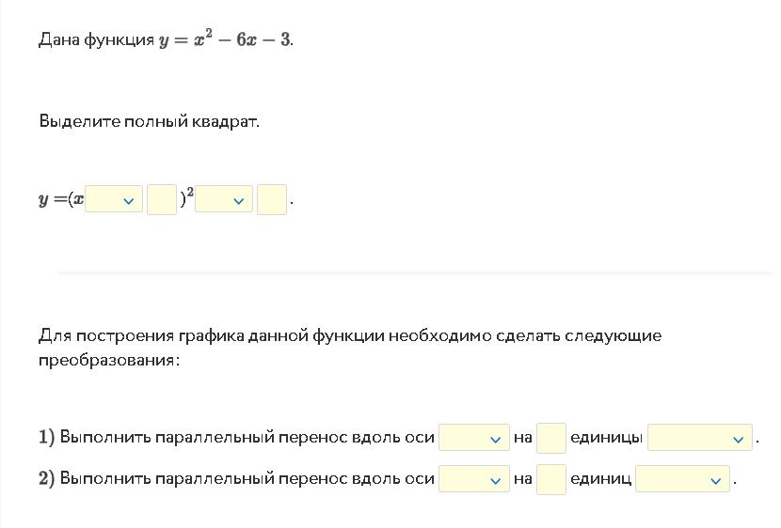Viewport: 781px width, 528px height.
Task: Open the direction dropdown after 'единицы'
Action: click(x=700, y=438)
